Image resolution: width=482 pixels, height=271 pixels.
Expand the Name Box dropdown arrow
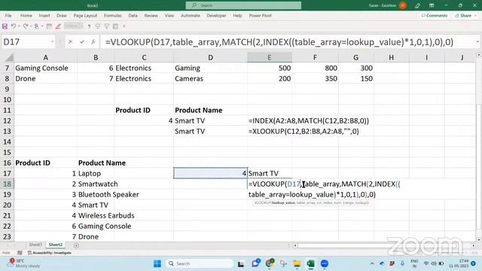click(x=52, y=42)
